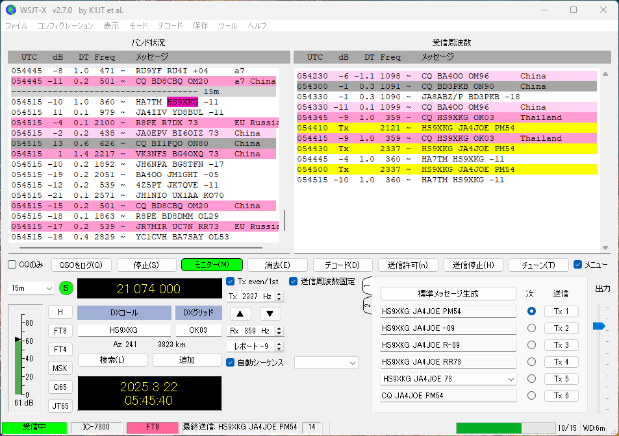The height and width of the screenshot is (436, 619).
Task: Switch to message tab 1
Action: coord(367,286)
